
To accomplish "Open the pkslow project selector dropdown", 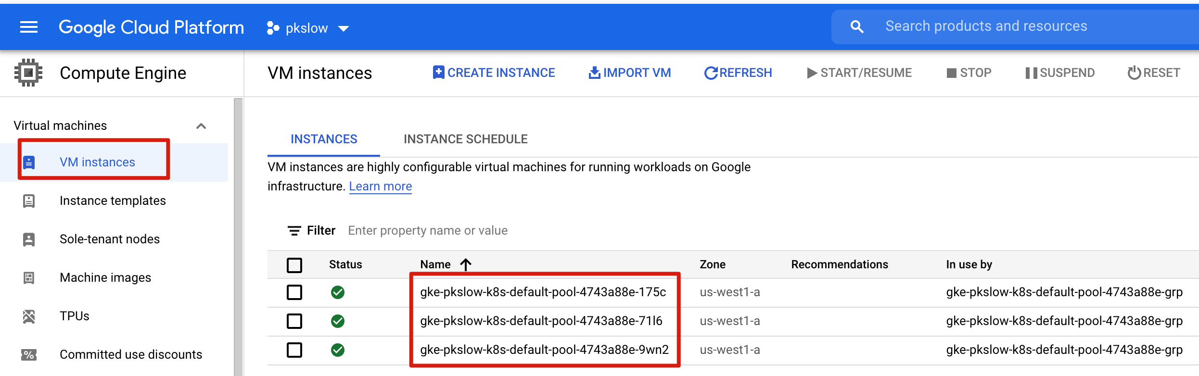I will tap(308, 28).
